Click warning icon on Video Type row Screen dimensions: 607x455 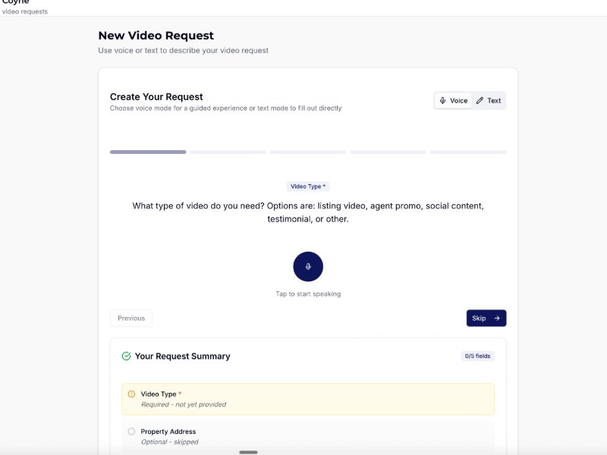pos(131,394)
